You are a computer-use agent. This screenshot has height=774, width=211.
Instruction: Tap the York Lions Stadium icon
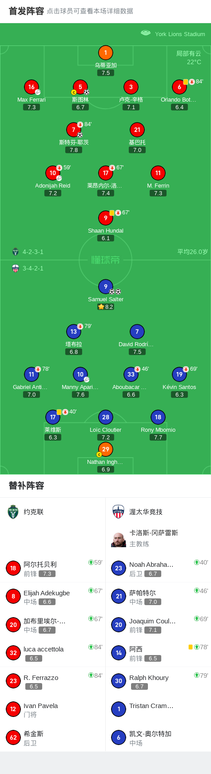[146, 33]
